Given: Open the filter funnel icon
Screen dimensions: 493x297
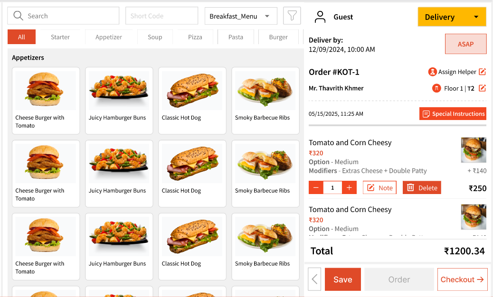Looking at the screenshot, I should click(x=292, y=16).
